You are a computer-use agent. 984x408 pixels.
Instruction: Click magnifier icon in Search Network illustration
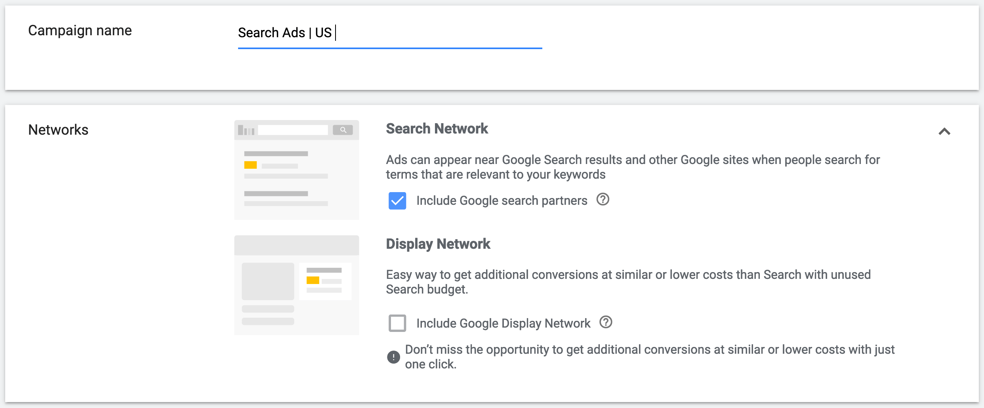(343, 130)
